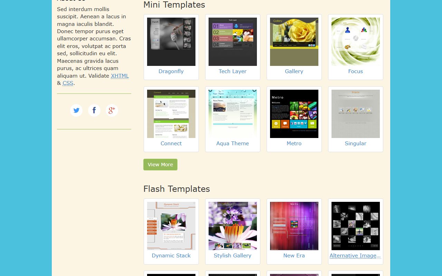
Task: Open the Tech Layer template thumbnail
Action: 233,42
